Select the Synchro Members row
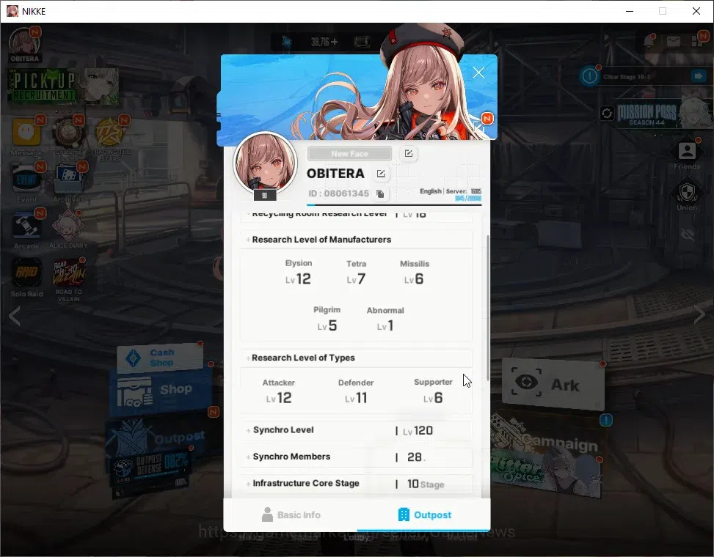Image resolution: width=714 pixels, height=557 pixels. tap(356, 457)
